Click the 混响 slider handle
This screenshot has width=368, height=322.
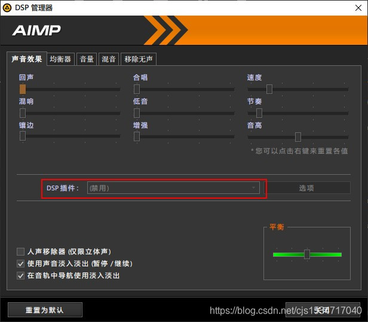[23, 113]
